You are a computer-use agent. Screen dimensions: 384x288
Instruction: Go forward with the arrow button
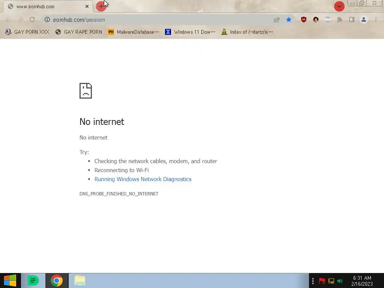(x=20, y=19)
